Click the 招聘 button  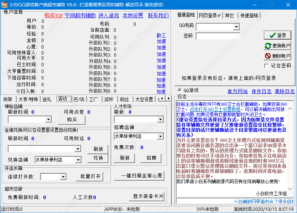point(151,158)
